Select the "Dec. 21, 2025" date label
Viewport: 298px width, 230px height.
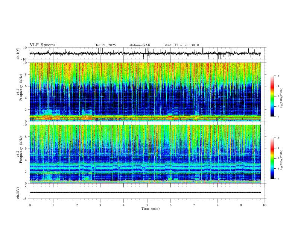pos(105,45)
